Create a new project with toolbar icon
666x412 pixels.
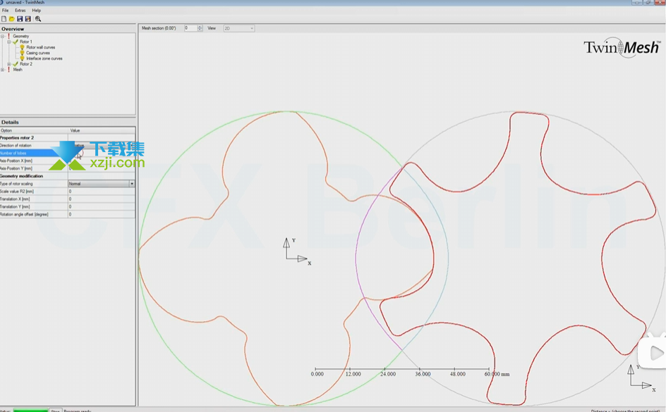(4, 18)
